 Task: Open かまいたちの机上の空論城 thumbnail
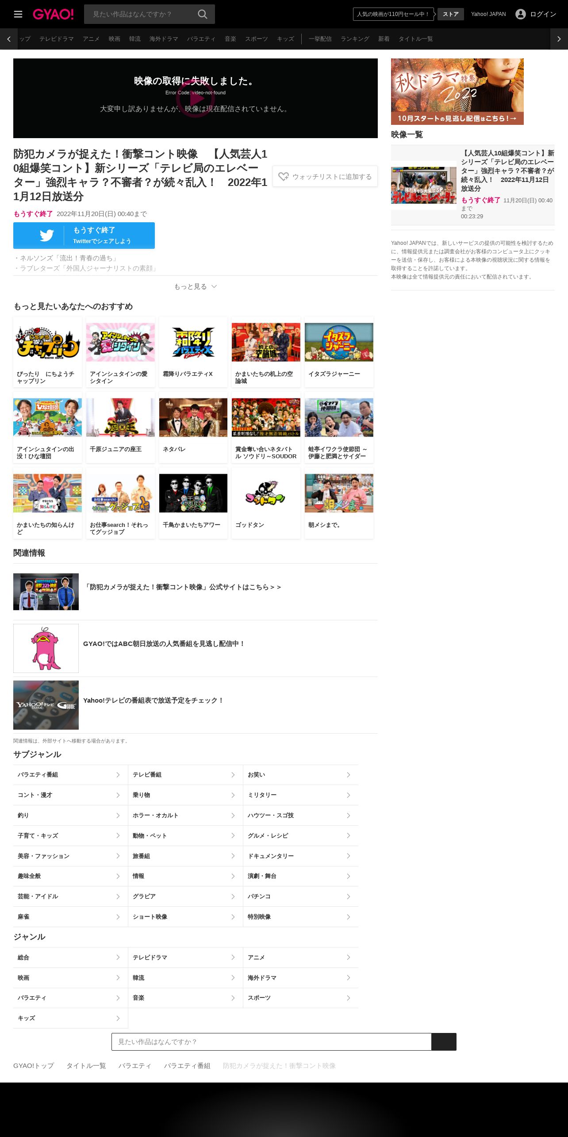click(x=266, y=342)
